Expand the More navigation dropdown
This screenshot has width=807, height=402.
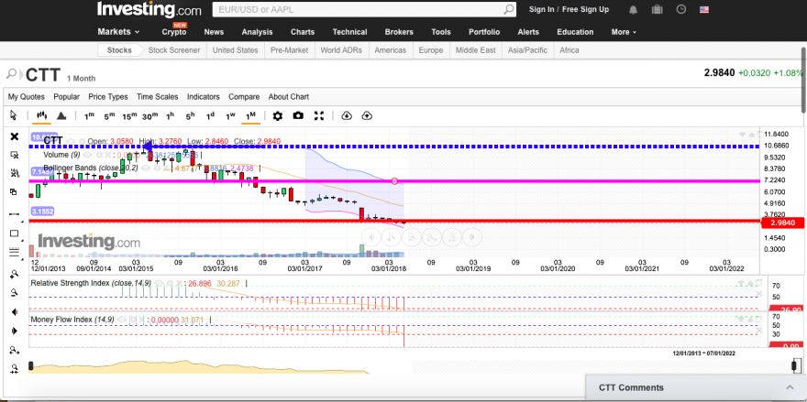pyautogui.click(x=625, y=31)
